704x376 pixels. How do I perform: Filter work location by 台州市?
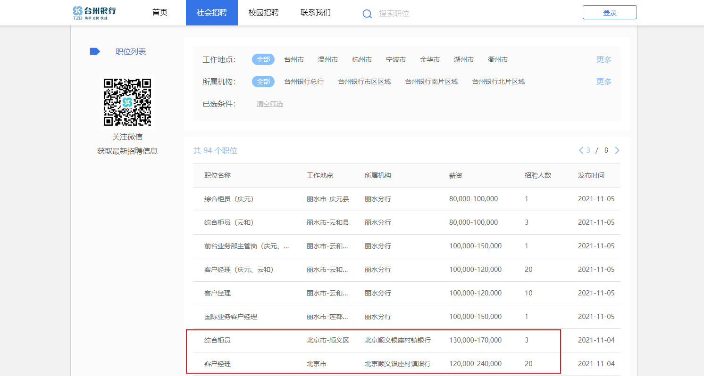tap(294, 59)
